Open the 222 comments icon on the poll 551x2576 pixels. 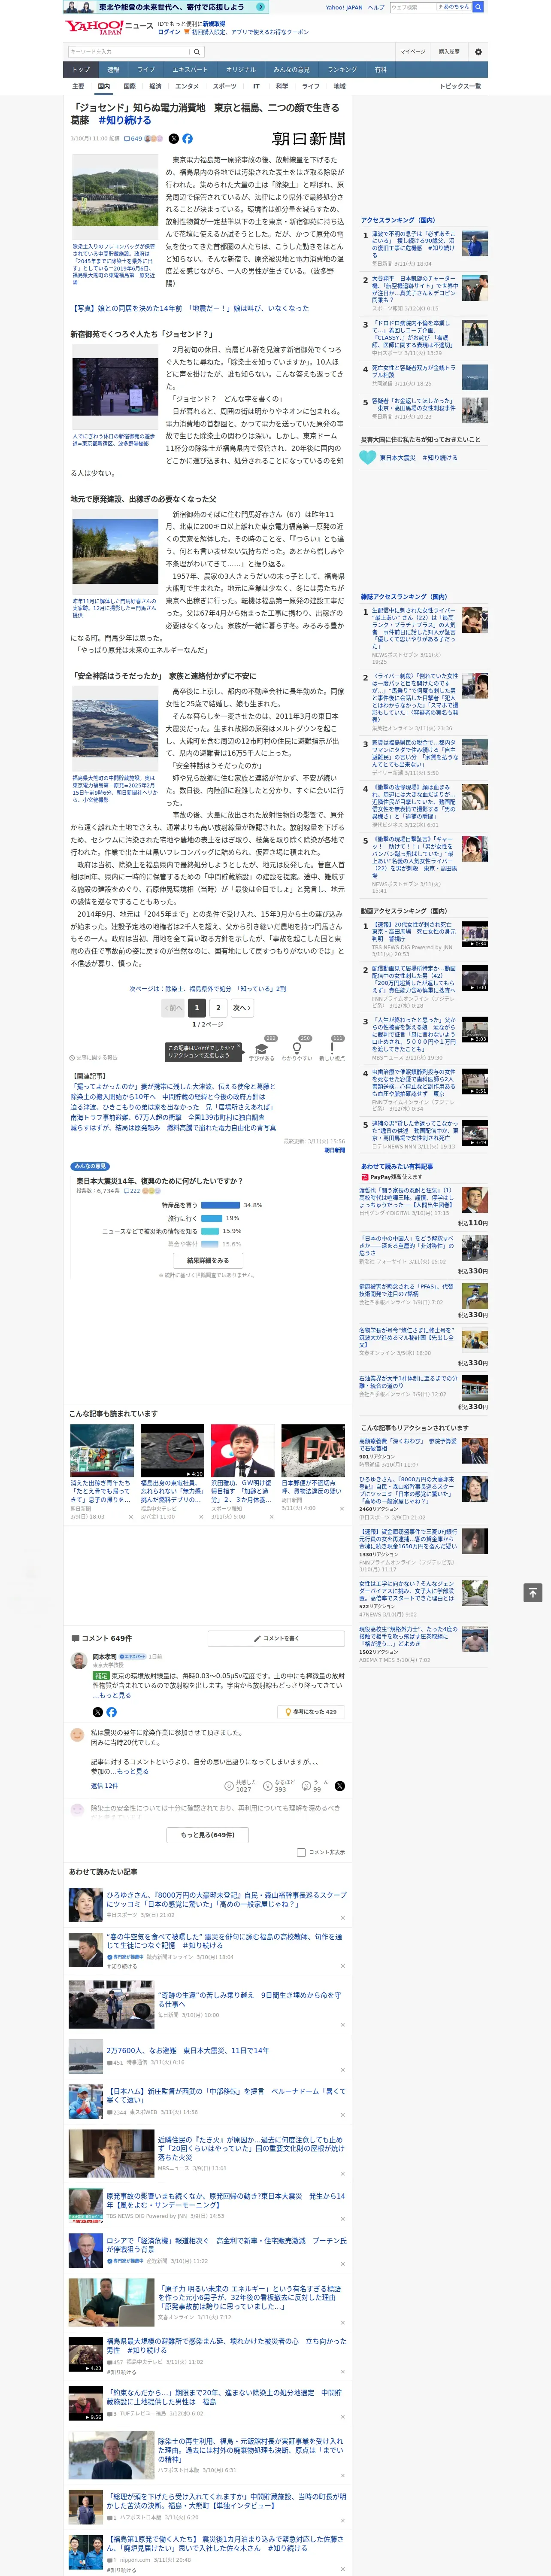tap(132, 1191)
